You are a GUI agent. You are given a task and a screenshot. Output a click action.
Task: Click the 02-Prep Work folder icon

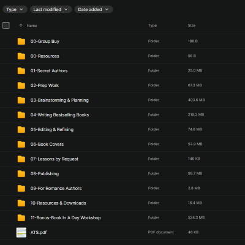pos(21,86)
